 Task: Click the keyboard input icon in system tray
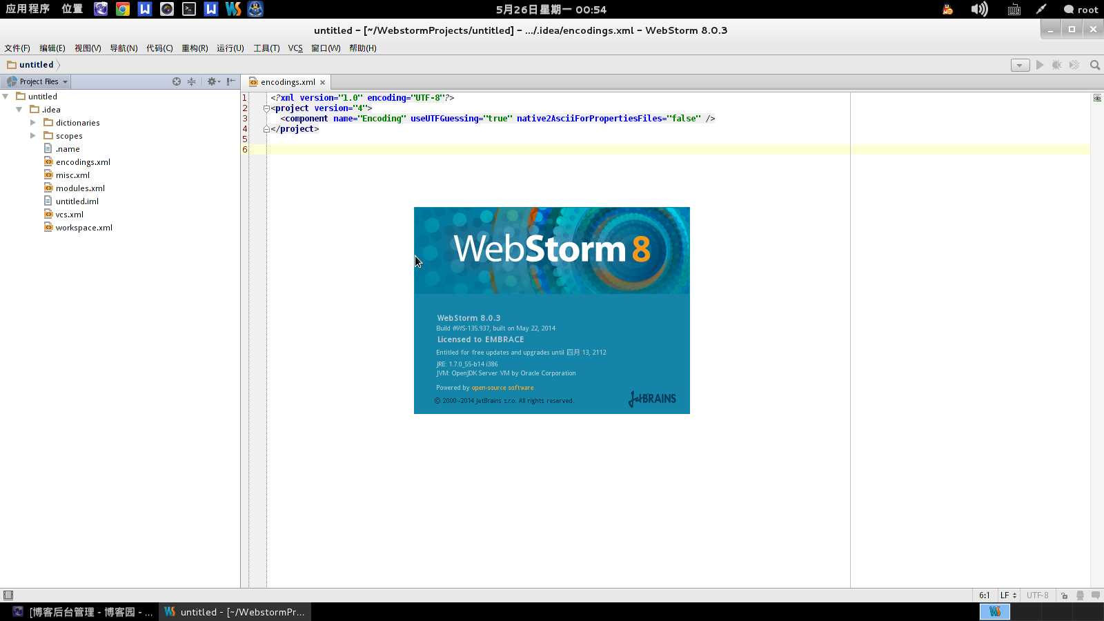click(x=1014, y=10)
